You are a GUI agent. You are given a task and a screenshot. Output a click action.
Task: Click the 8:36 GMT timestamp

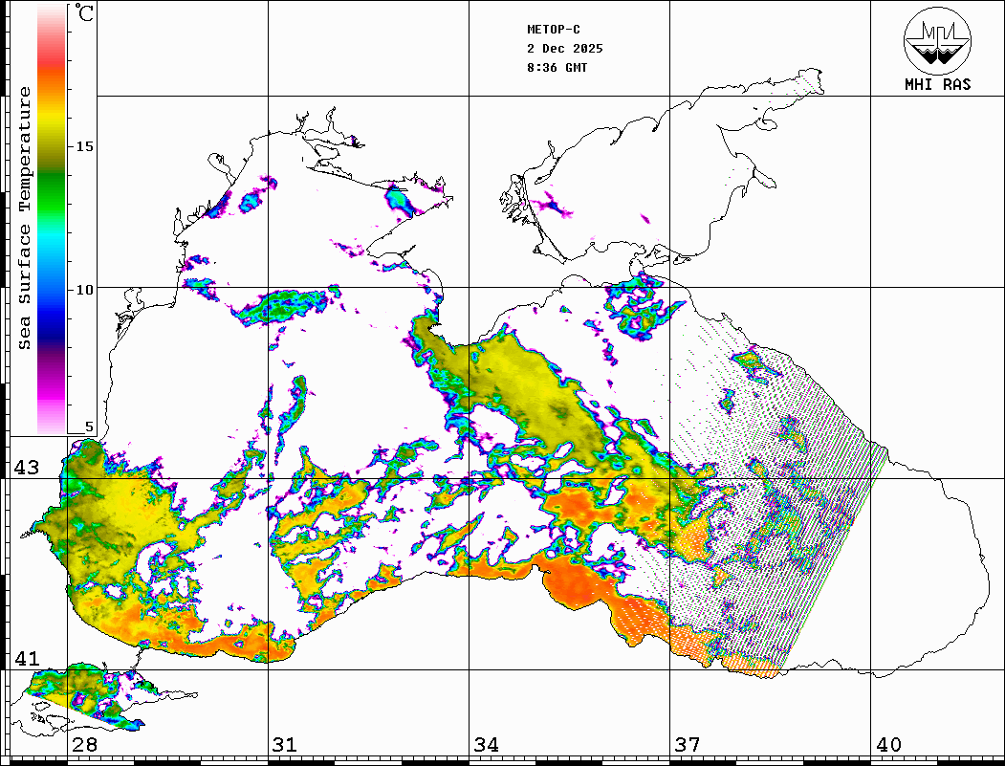557,68
